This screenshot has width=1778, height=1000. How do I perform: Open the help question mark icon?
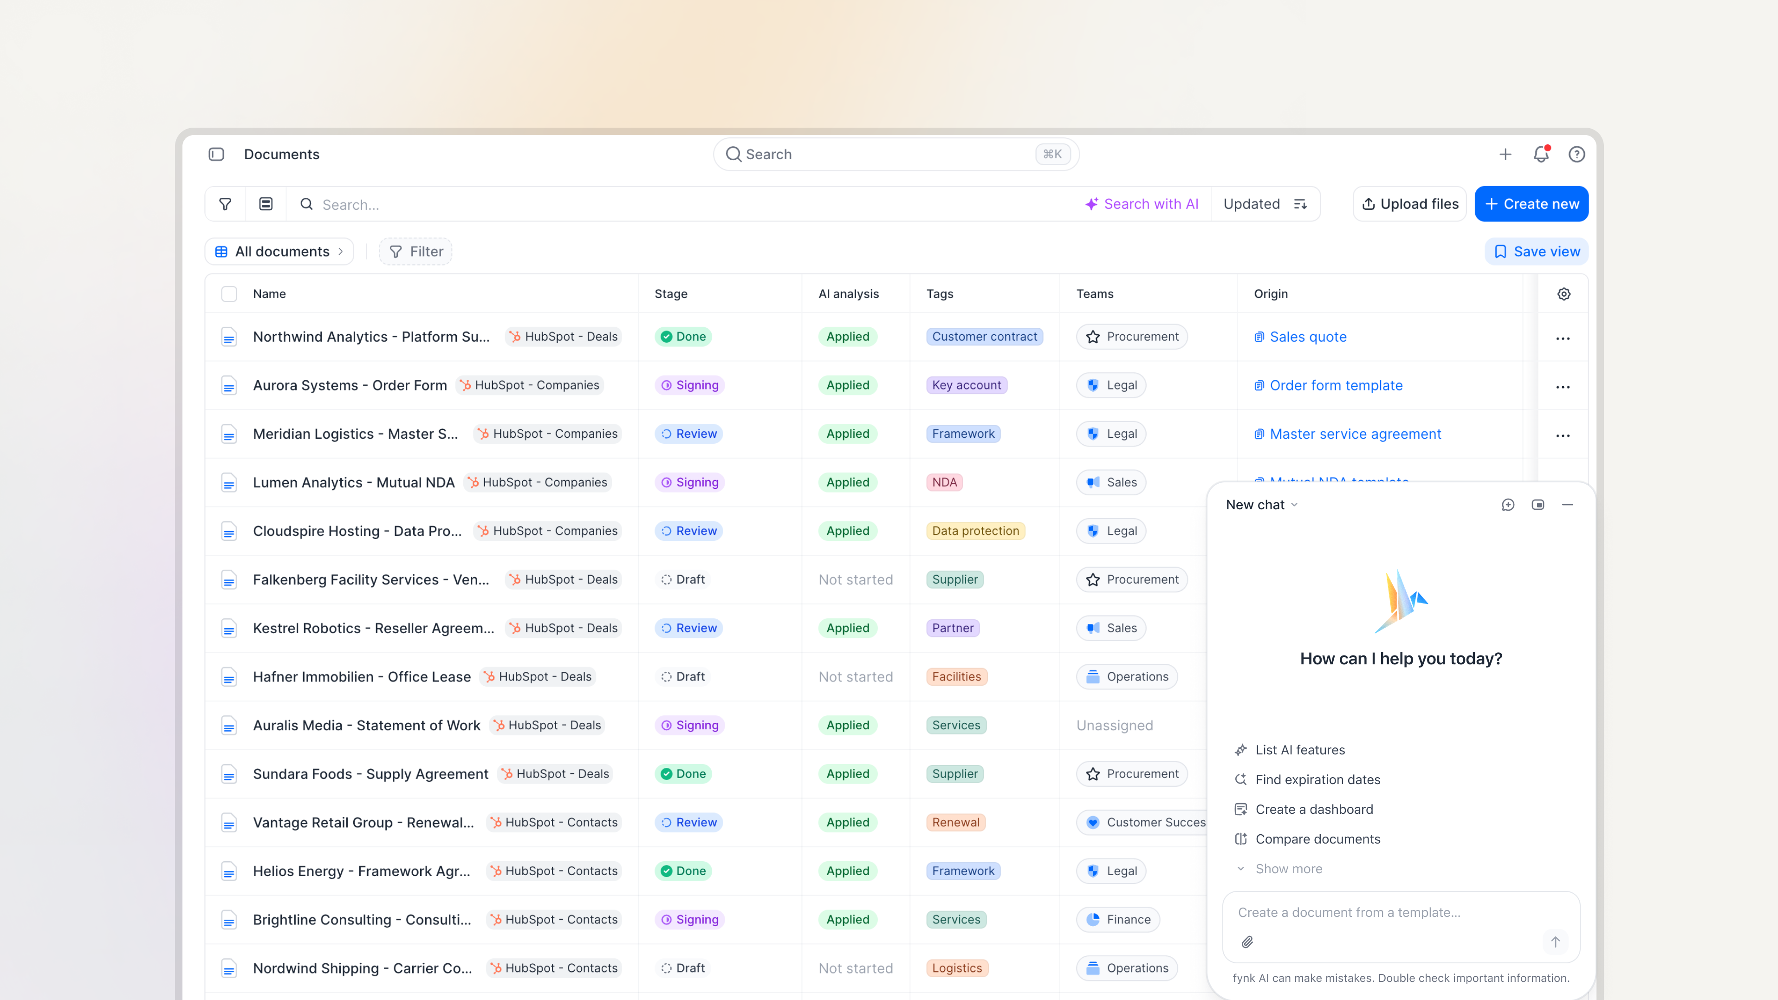(x=1577, y=155)
